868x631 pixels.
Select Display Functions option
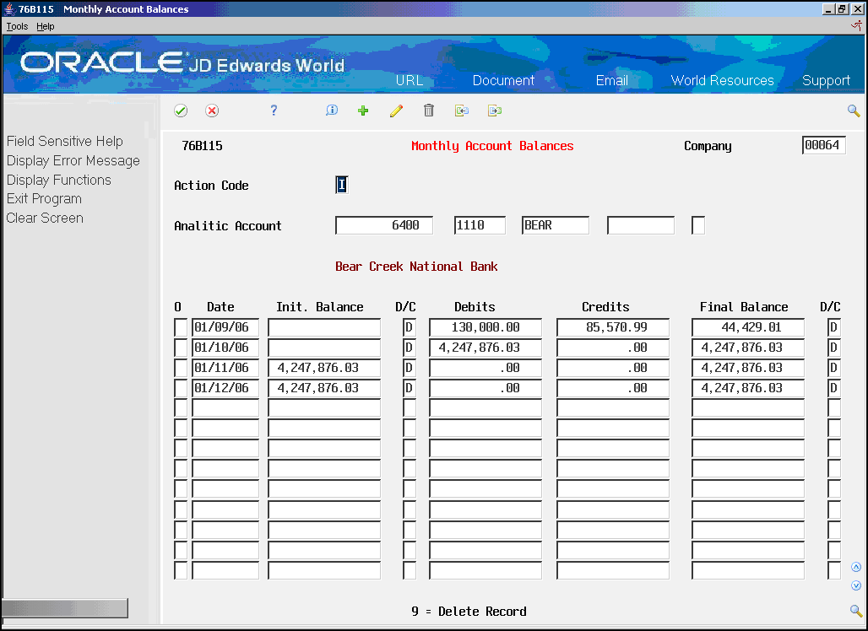[x=58, y=181]
